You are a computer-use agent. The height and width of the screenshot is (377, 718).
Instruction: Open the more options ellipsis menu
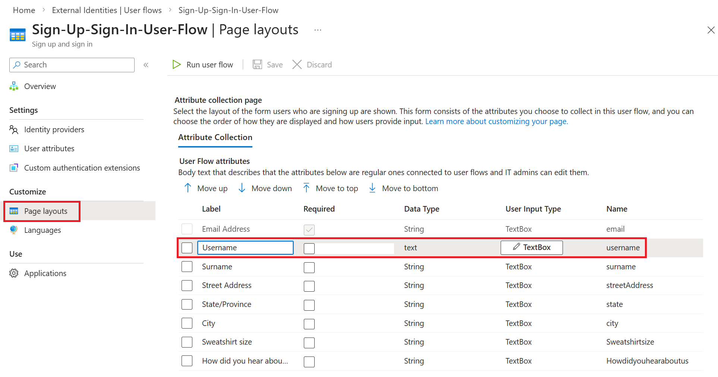tap(318, 30)
